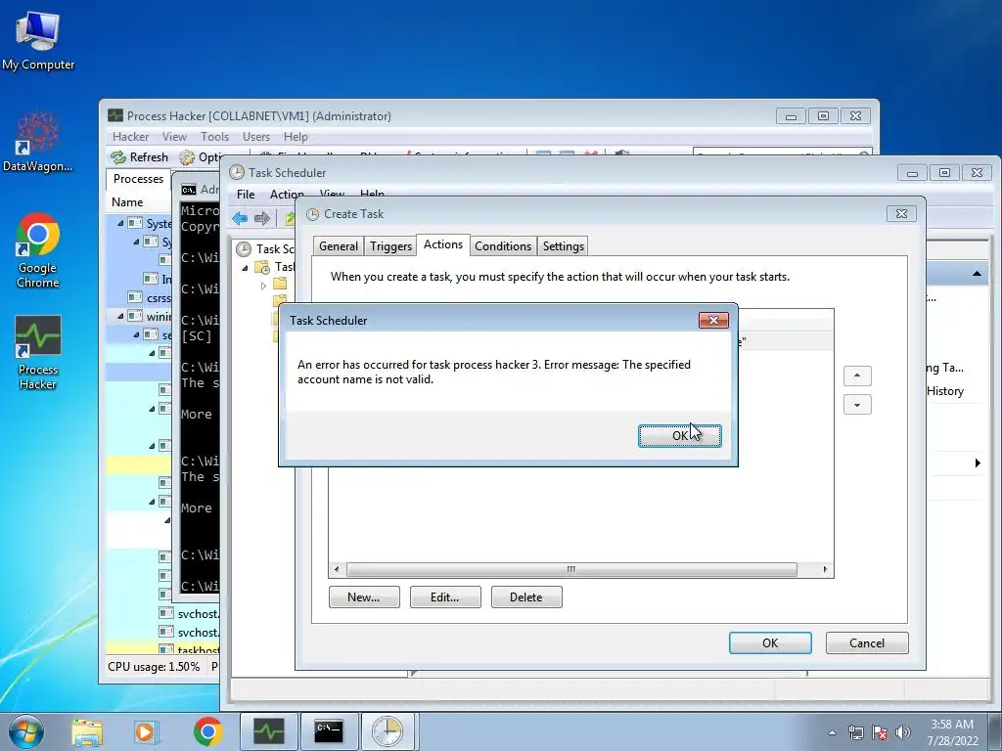Switch to the Task Scheduler taskbar button
Image resolution: width=1002 pixels, height=751 pixels.
pyautogui.click(x=387, y=731)
